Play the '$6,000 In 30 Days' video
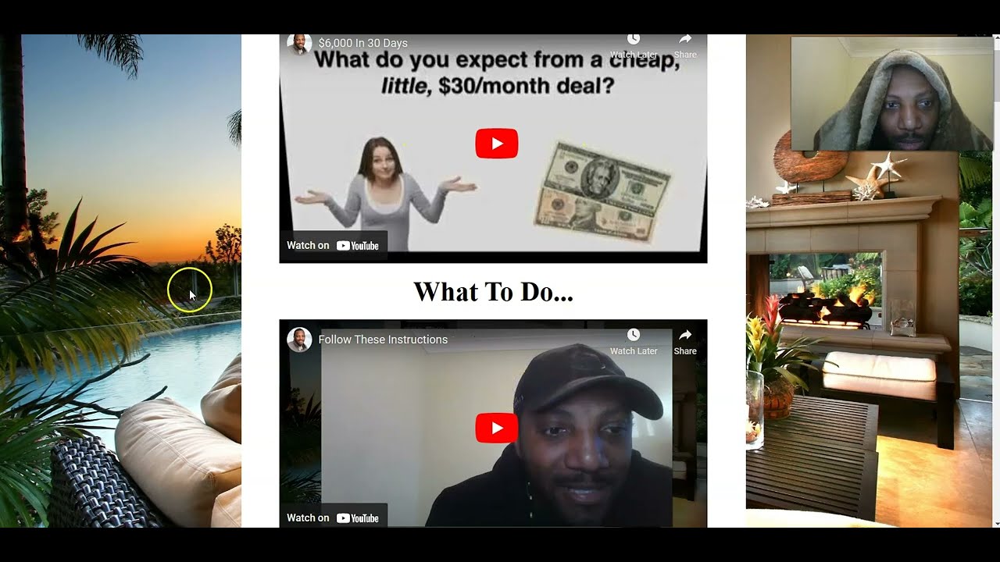 tap(496, 144)
